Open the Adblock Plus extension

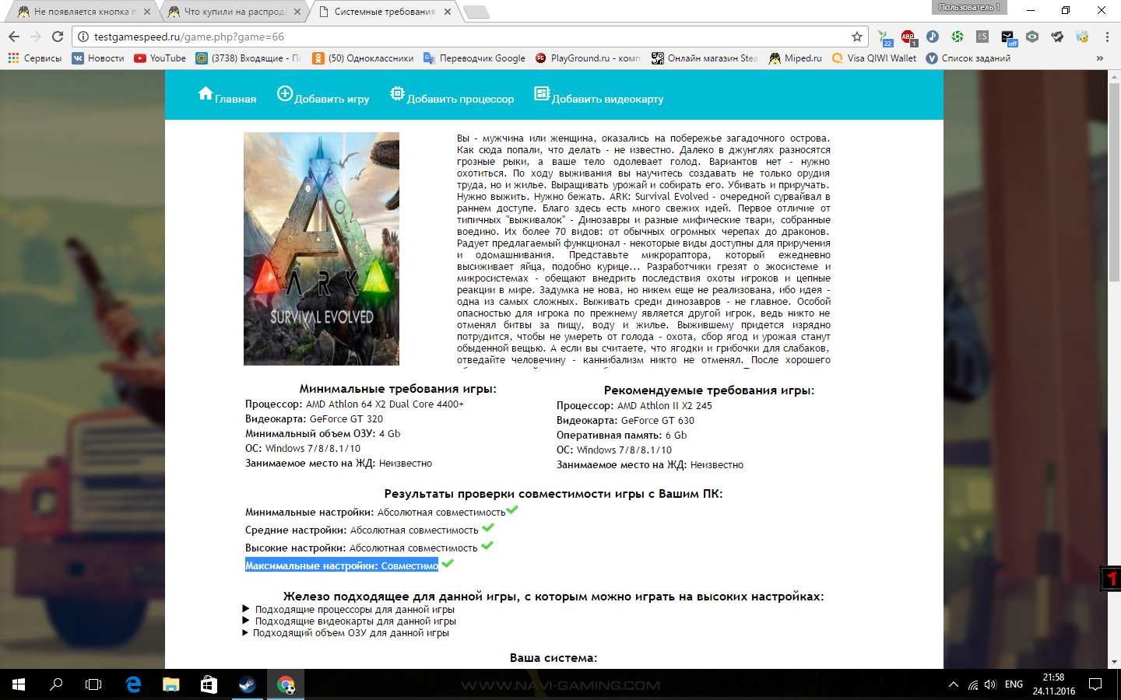(x=908, y=37)
